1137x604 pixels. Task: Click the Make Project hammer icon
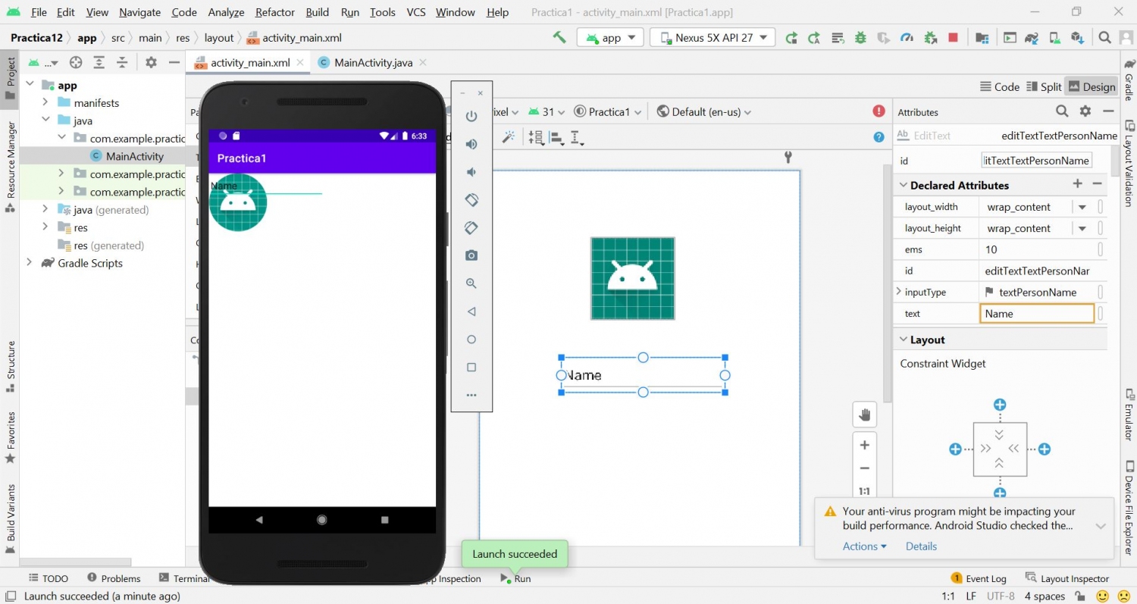(559, 37)
